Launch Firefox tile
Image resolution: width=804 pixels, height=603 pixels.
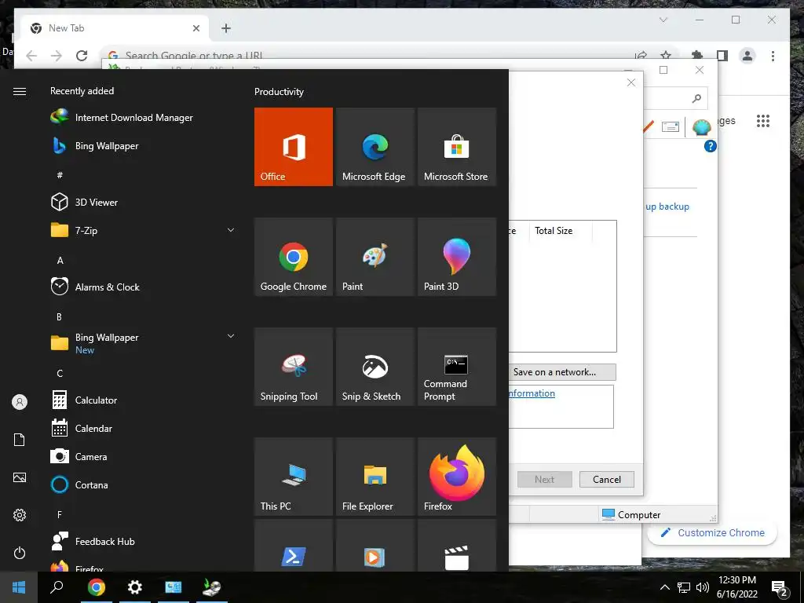pos(457,477)
